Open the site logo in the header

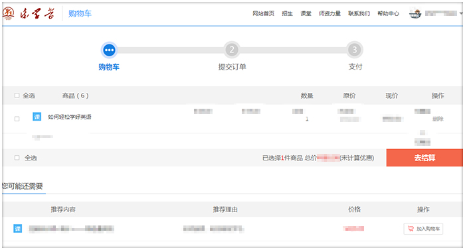[29, 14]
